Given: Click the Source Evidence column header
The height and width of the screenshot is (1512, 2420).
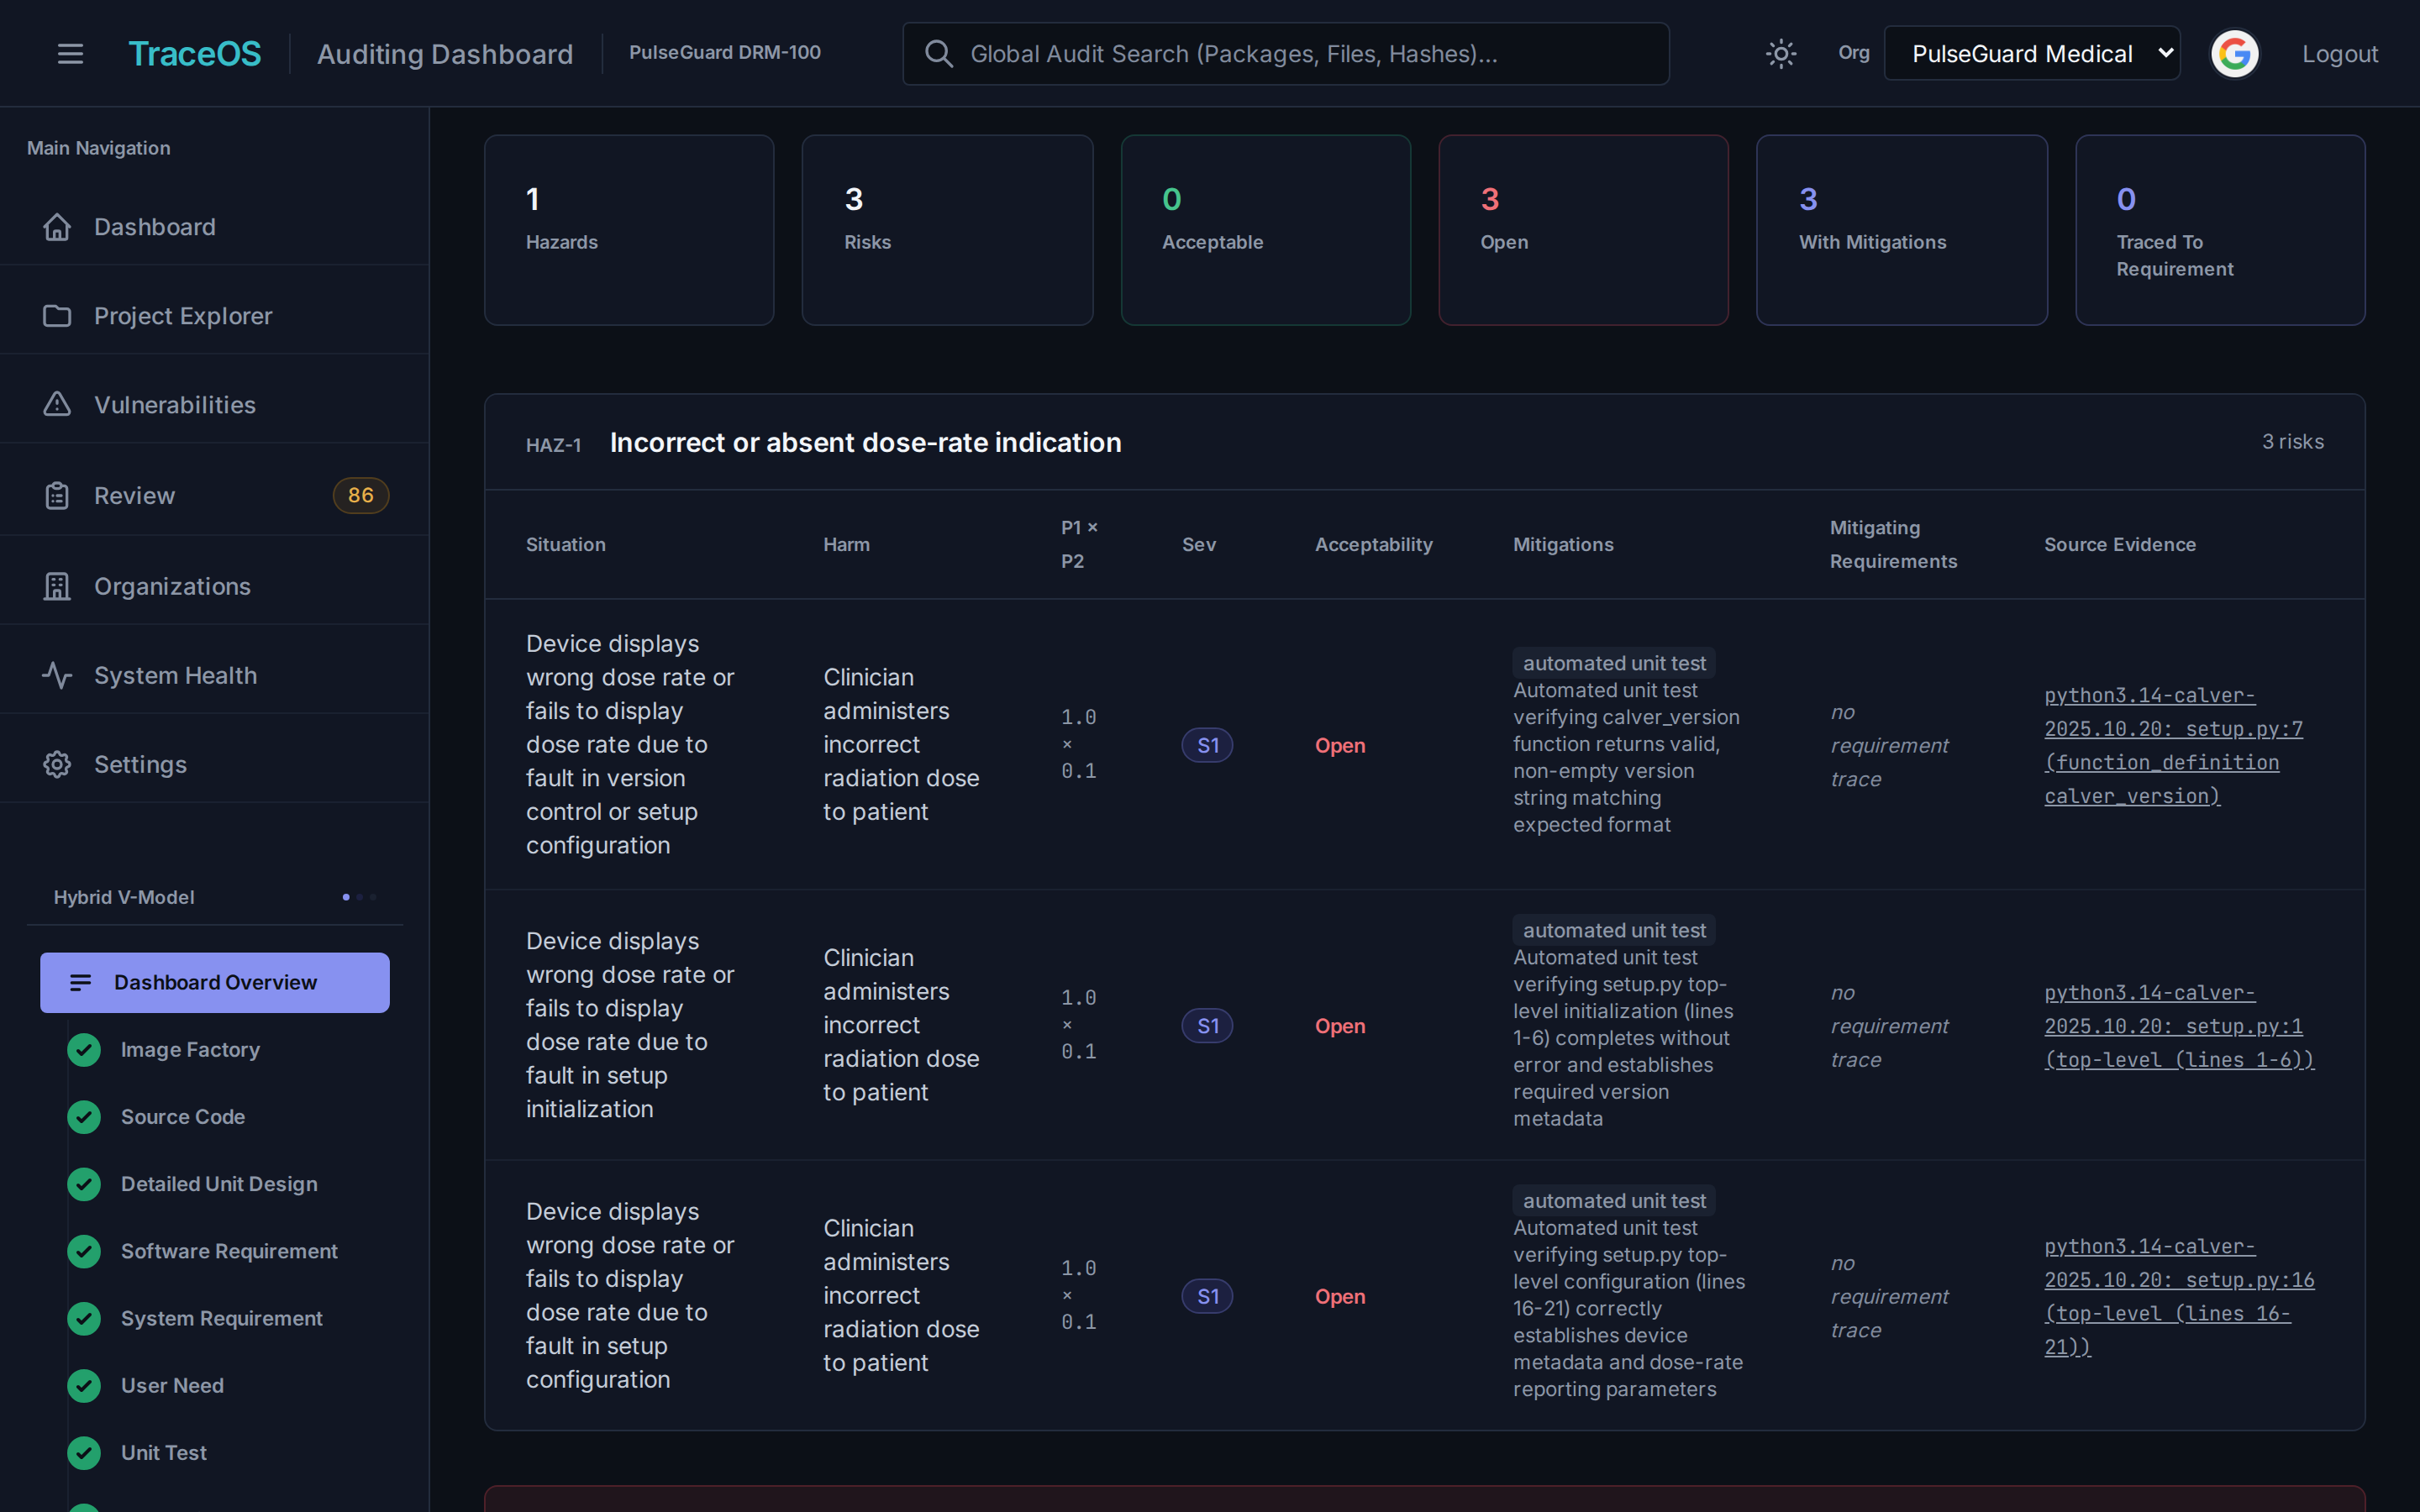Looking at the screenshot, I should pos(2120,544).
